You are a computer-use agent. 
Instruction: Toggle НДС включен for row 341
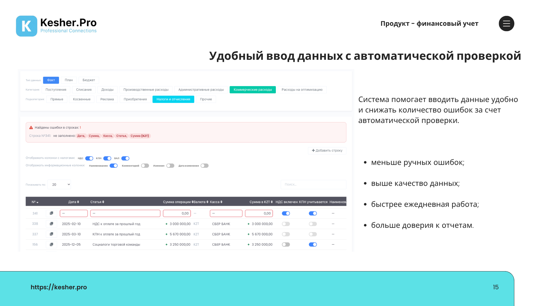click(x=286, y=213)
